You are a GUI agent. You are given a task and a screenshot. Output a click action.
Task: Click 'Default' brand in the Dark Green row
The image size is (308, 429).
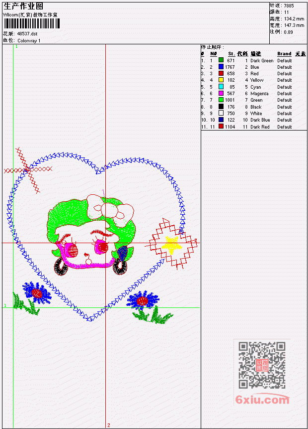click(x=285, y=60)
